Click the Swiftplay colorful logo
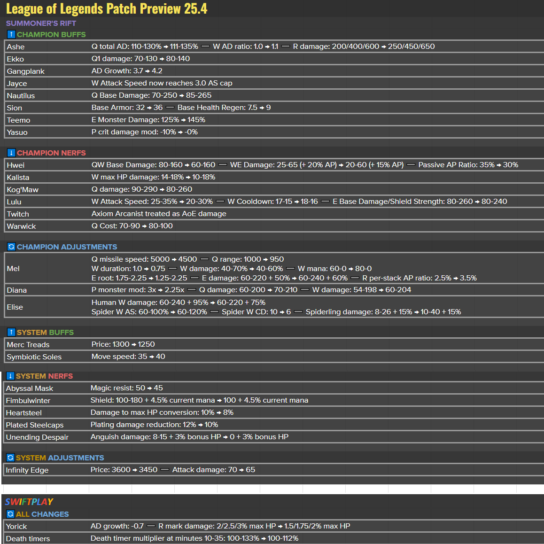 coord(29,502)
